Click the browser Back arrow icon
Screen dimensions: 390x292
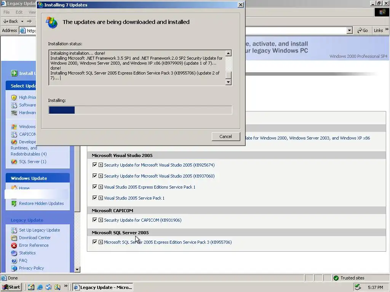5,21
